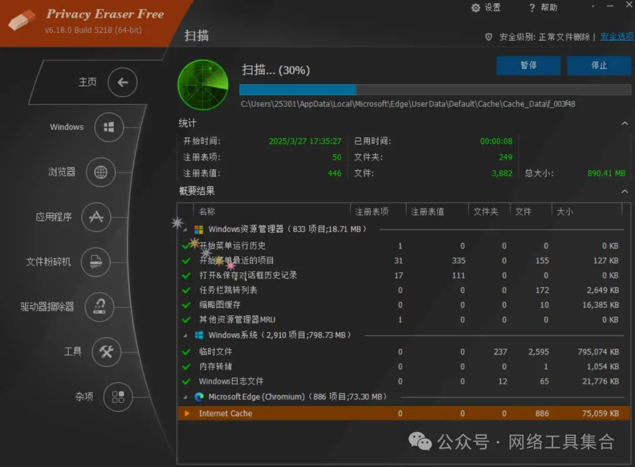Click the back arrow home icon
The width and height of the screenshot is (635, 467).
(122, 82)
